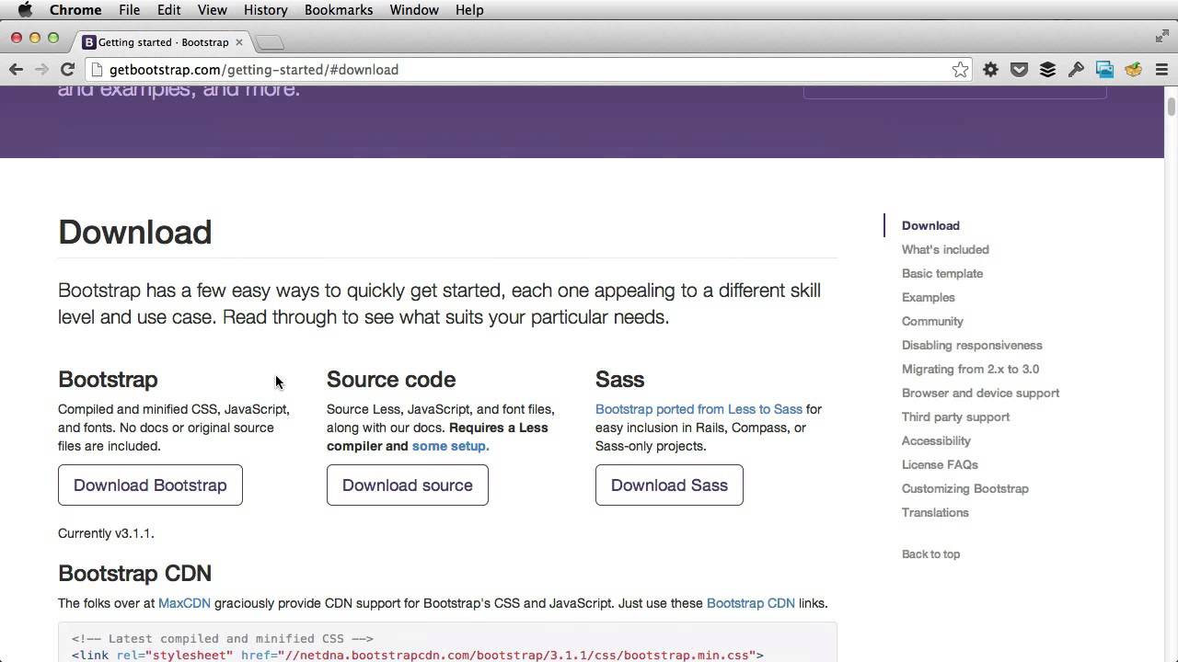
Task: Follow the 'some setup.' link
Action: click(450, 446)
